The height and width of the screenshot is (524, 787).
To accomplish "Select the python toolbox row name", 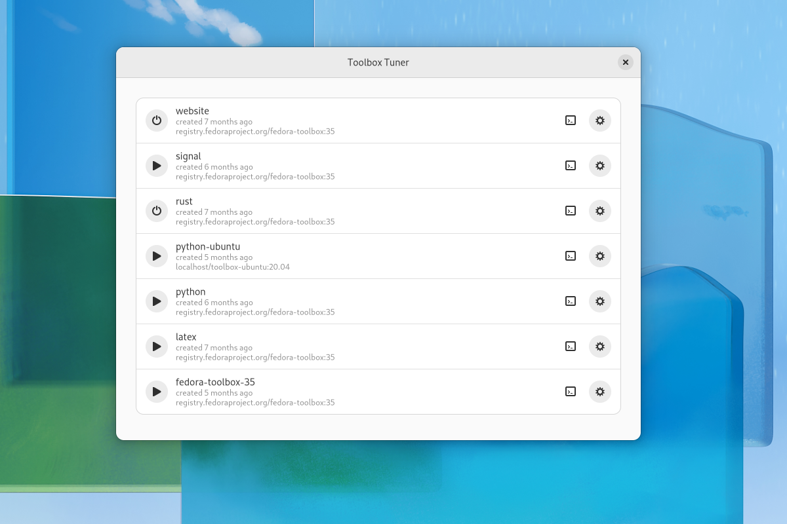I will click(x=191, y=292).
